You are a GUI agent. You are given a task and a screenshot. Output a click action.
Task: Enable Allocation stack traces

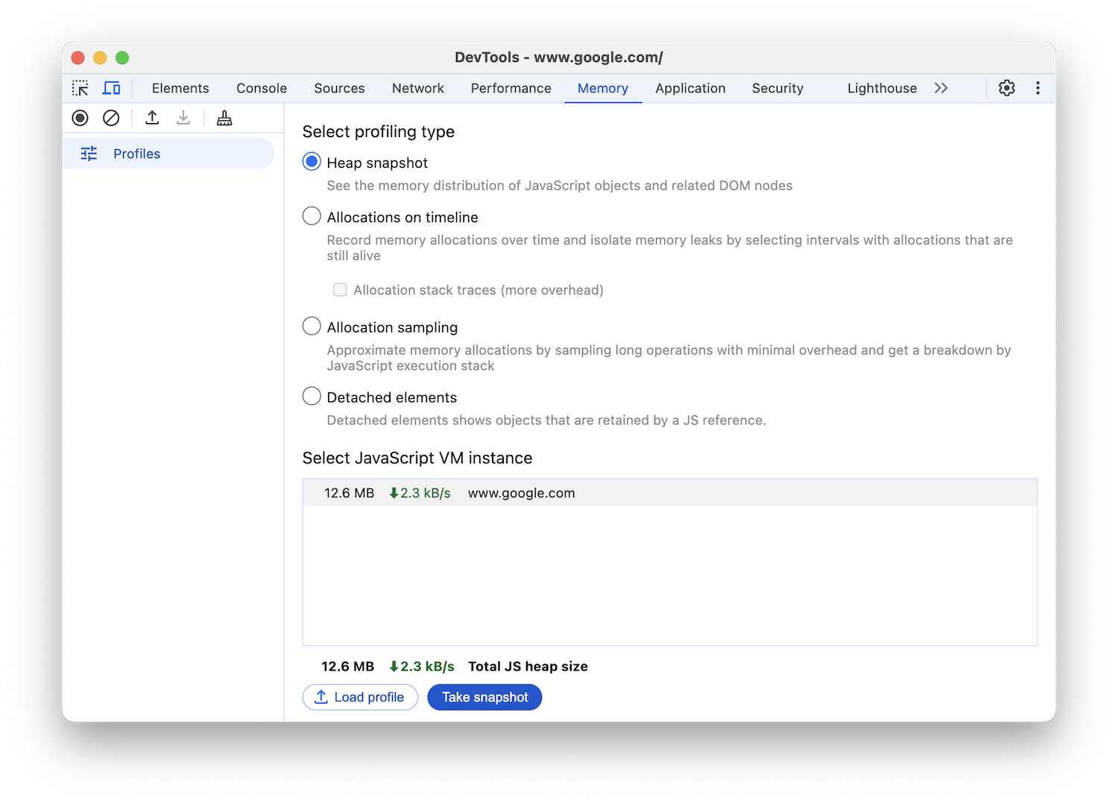coord(340,289)
